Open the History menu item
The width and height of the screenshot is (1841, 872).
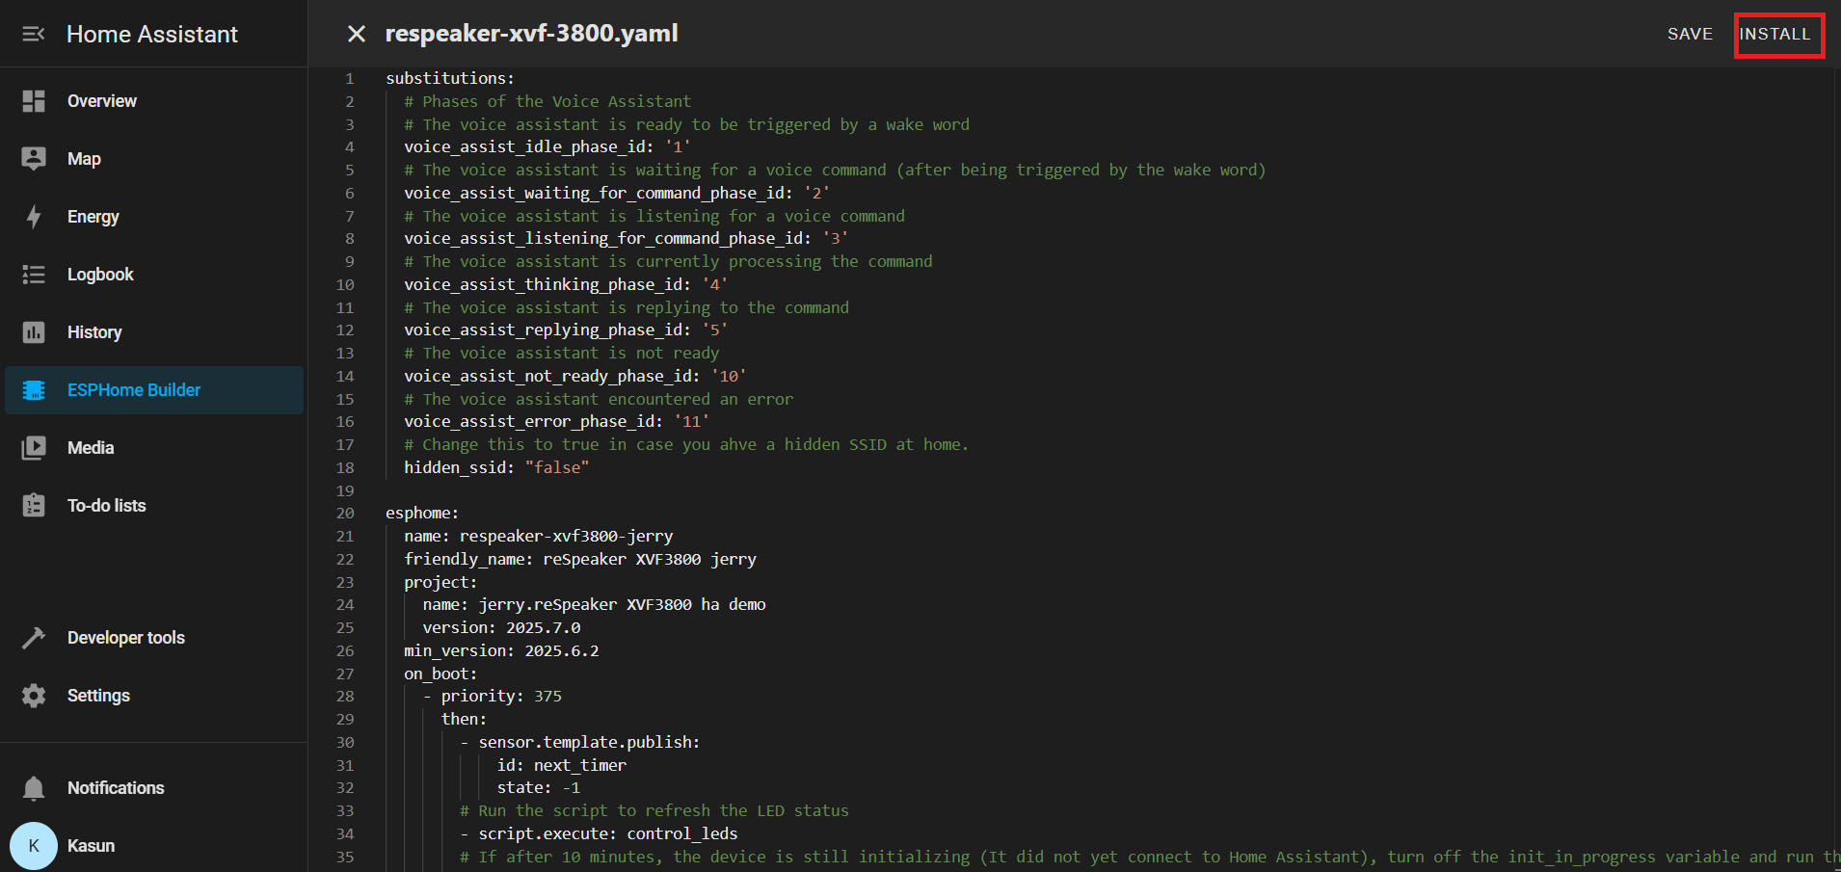[x=154, y=332]
